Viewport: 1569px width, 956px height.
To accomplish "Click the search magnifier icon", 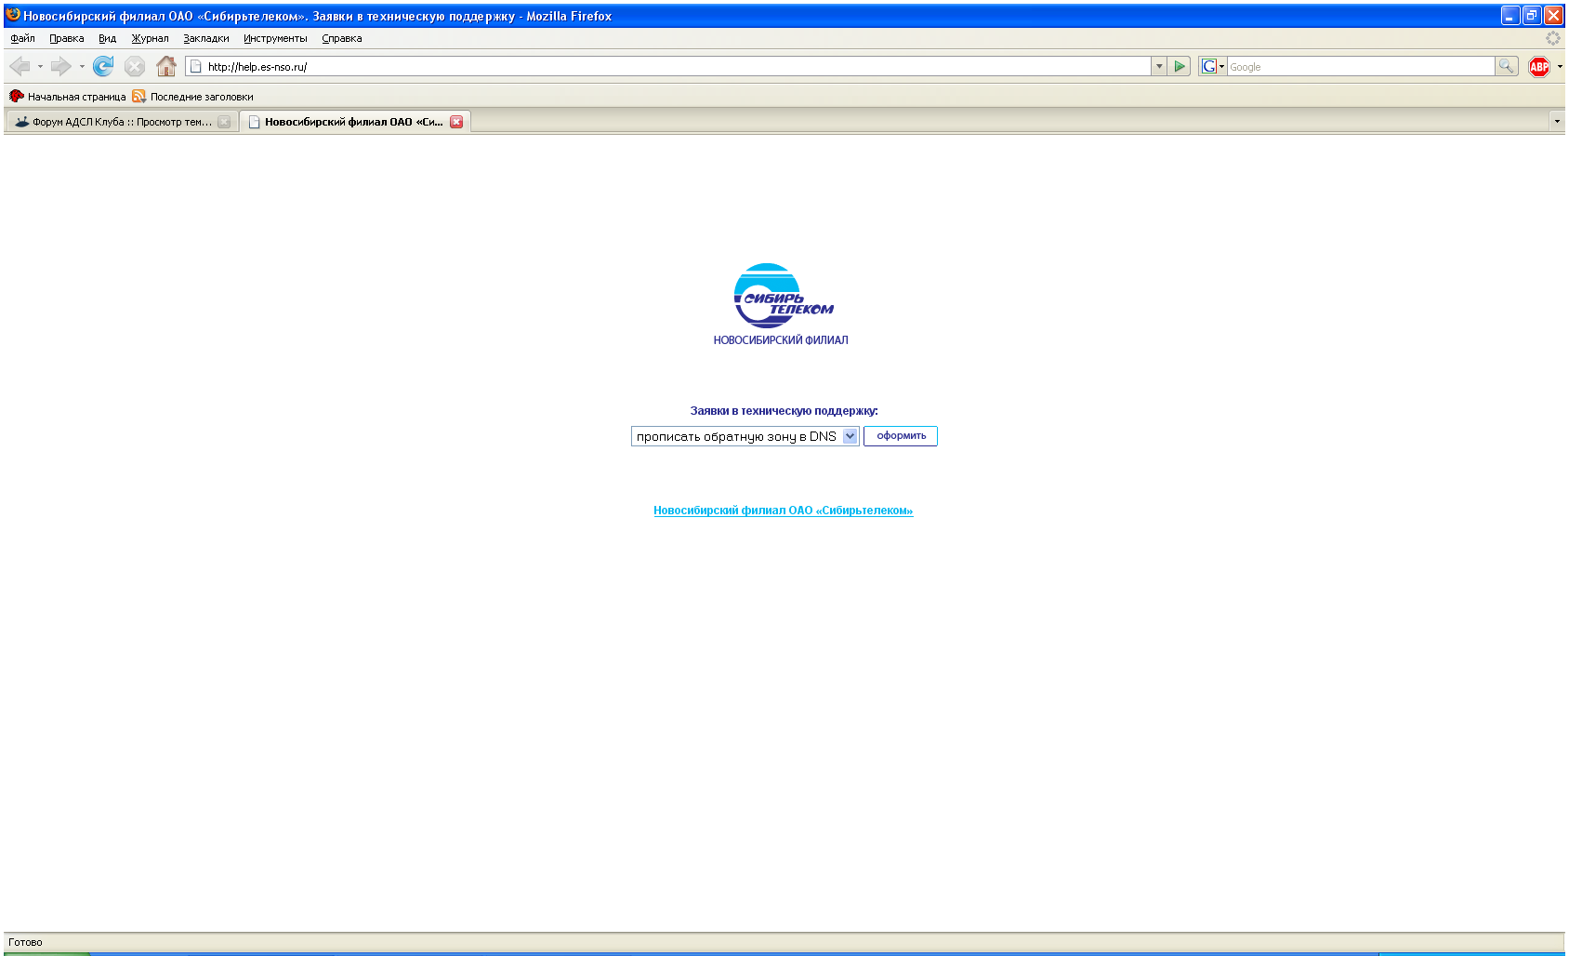I will pos(1506,66).
